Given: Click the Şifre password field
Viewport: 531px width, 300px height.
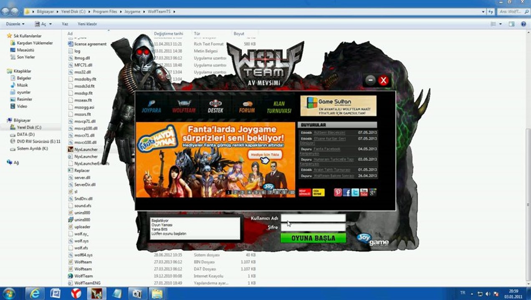Looking at the screenshot, I should click(313, 227).
